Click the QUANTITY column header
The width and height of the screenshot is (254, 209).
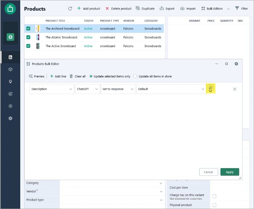coord(226,21)
